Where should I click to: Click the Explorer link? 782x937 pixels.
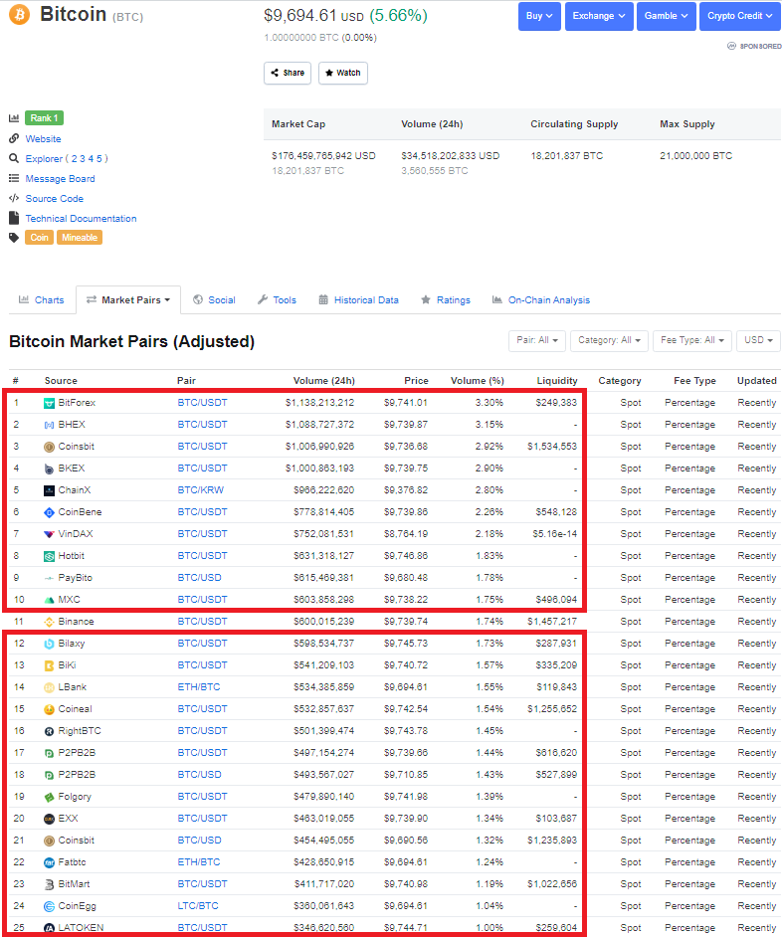tap(44, 158)
